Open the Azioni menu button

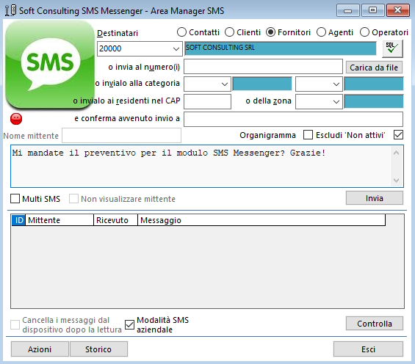pyautogui.click(x=40, y=349)
